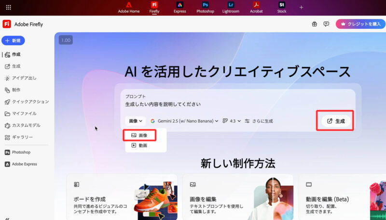Viewport: 386px width, 220px height.
Task: Click the Adobe Firefly logo
Action: (7, 24)
